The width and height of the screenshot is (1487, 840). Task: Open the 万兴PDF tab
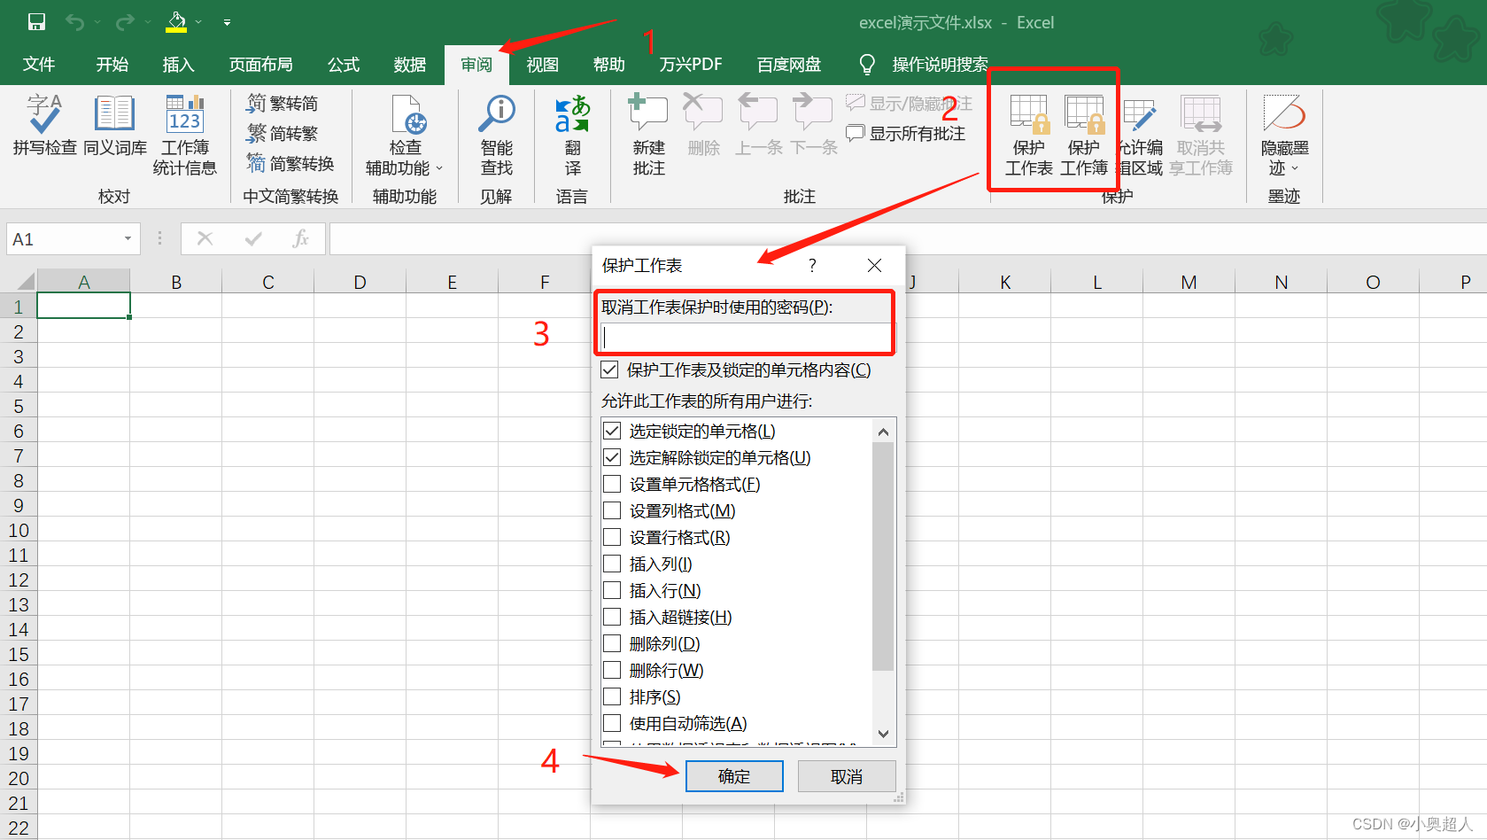[691, 65]
